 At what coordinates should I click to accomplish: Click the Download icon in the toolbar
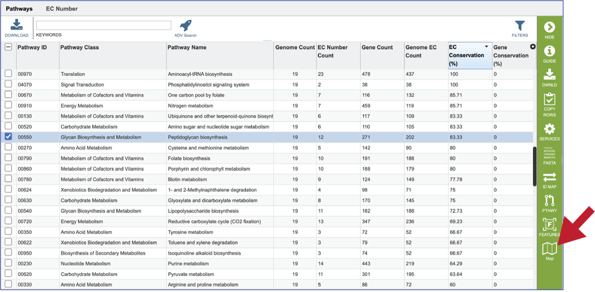[x=17, y=25]
